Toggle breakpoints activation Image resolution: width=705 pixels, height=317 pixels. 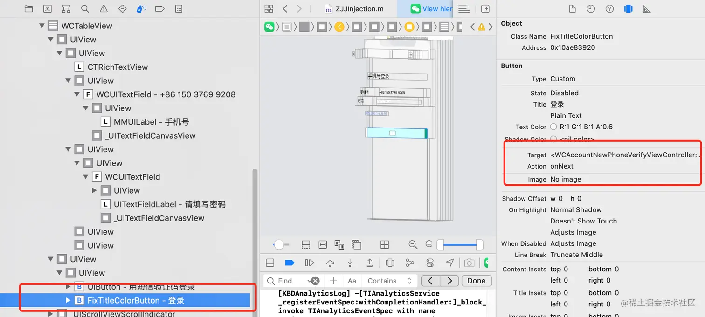click(290, 263)
